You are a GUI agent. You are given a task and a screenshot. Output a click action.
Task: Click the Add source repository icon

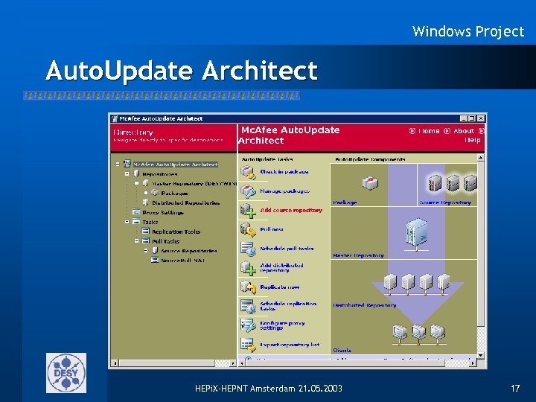248,211
